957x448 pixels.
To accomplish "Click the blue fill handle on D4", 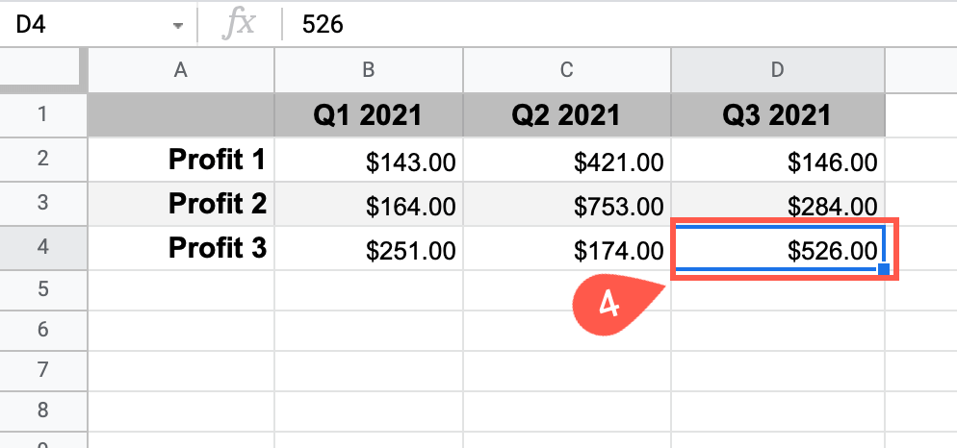I will pos(884,269).
